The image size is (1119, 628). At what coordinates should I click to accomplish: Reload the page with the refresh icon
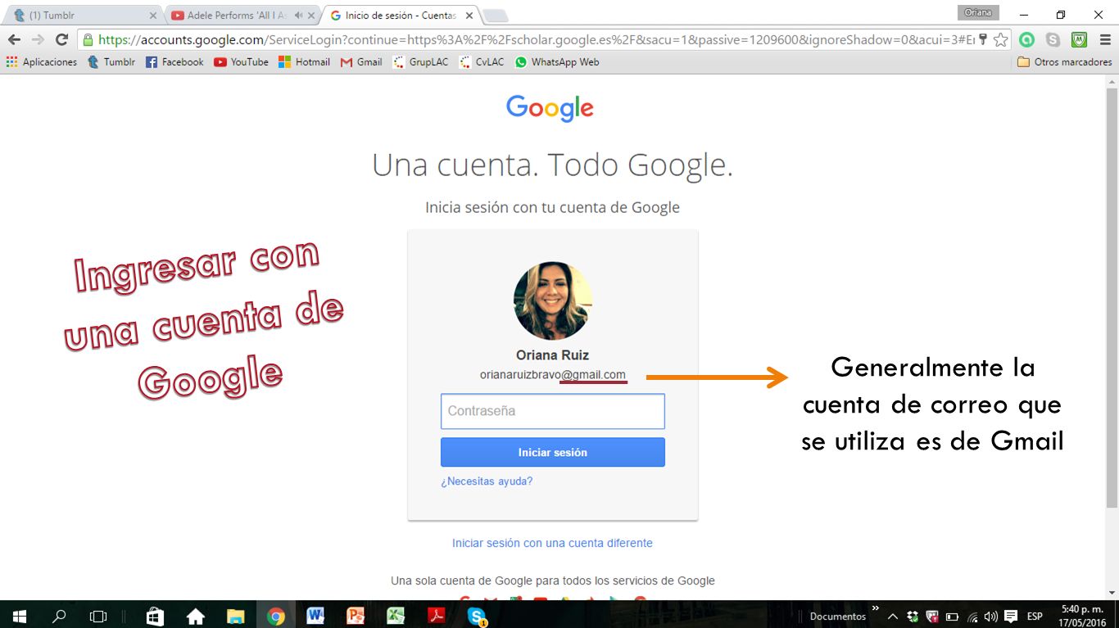coord(61,39)
